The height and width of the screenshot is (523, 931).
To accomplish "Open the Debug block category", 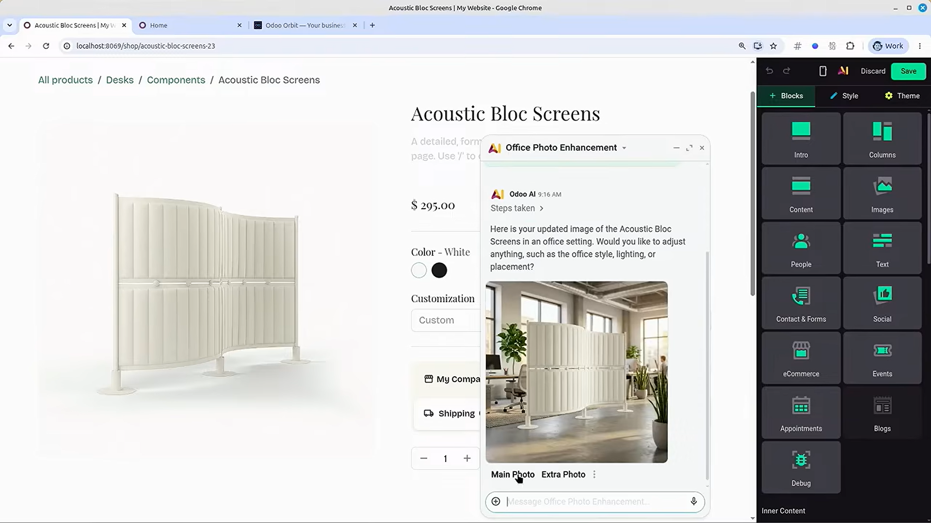I will 801,467.
